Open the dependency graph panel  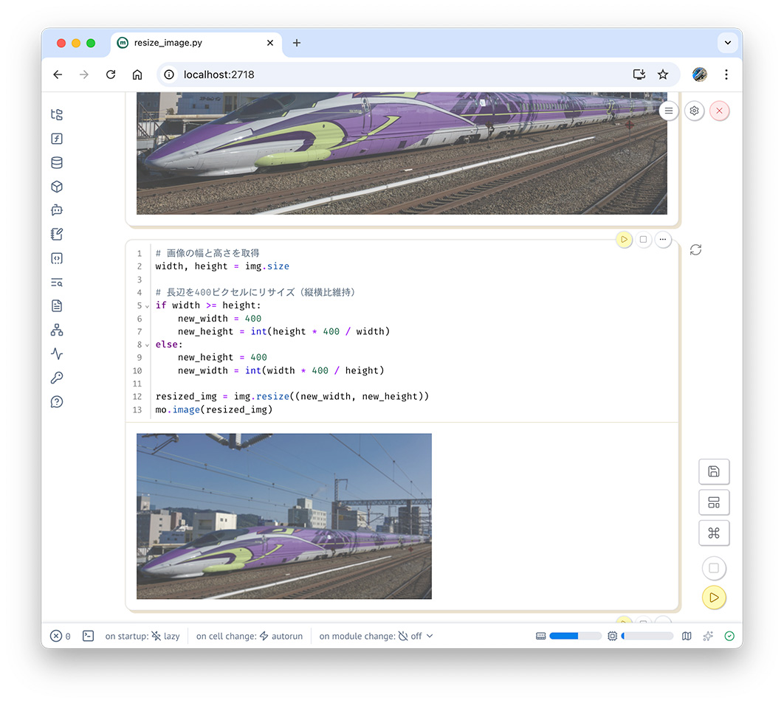57,330
